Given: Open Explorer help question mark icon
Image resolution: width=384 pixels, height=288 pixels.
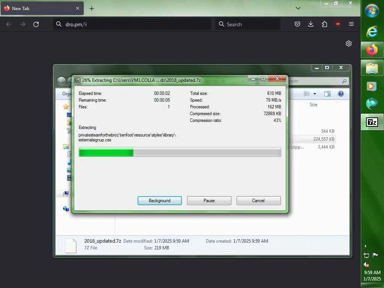Looking at the screenshot, I should pos(340,94).
